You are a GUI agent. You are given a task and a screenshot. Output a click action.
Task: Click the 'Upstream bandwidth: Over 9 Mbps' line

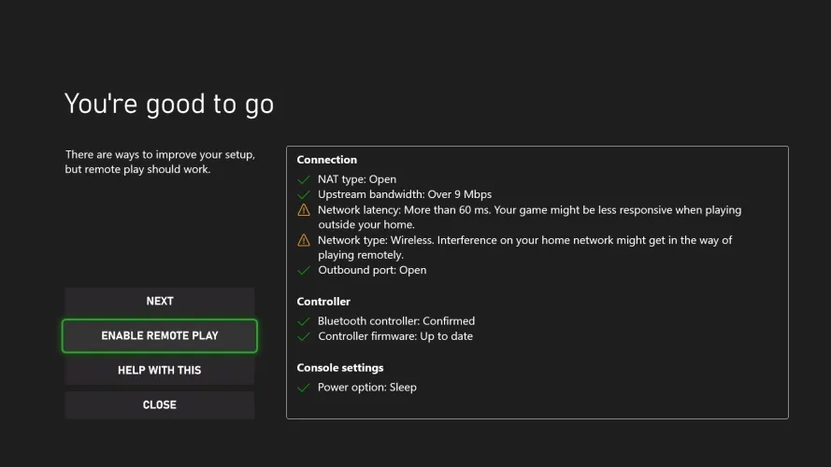(405, 194)
